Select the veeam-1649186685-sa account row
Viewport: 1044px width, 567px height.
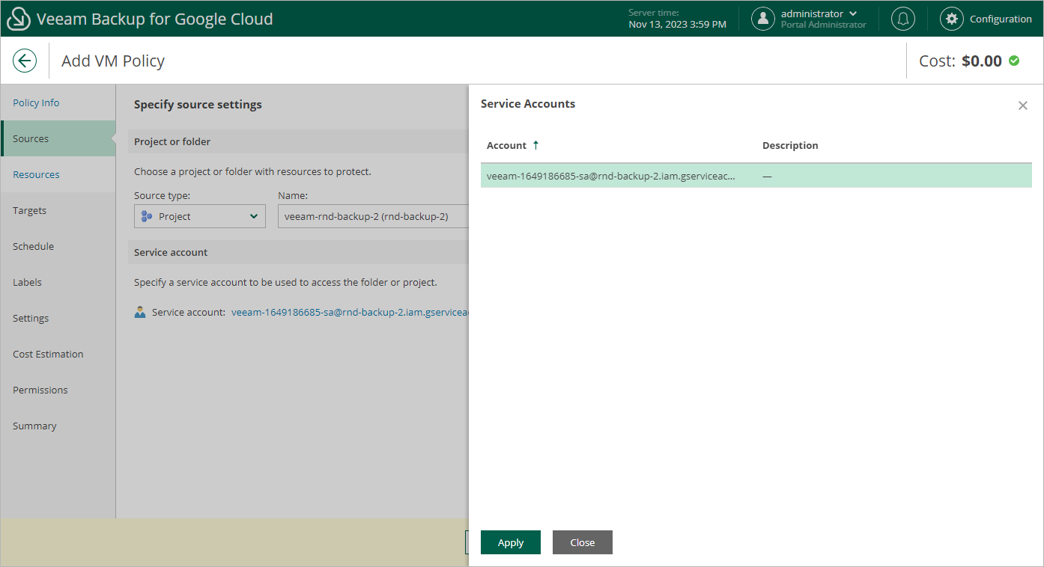756,176
